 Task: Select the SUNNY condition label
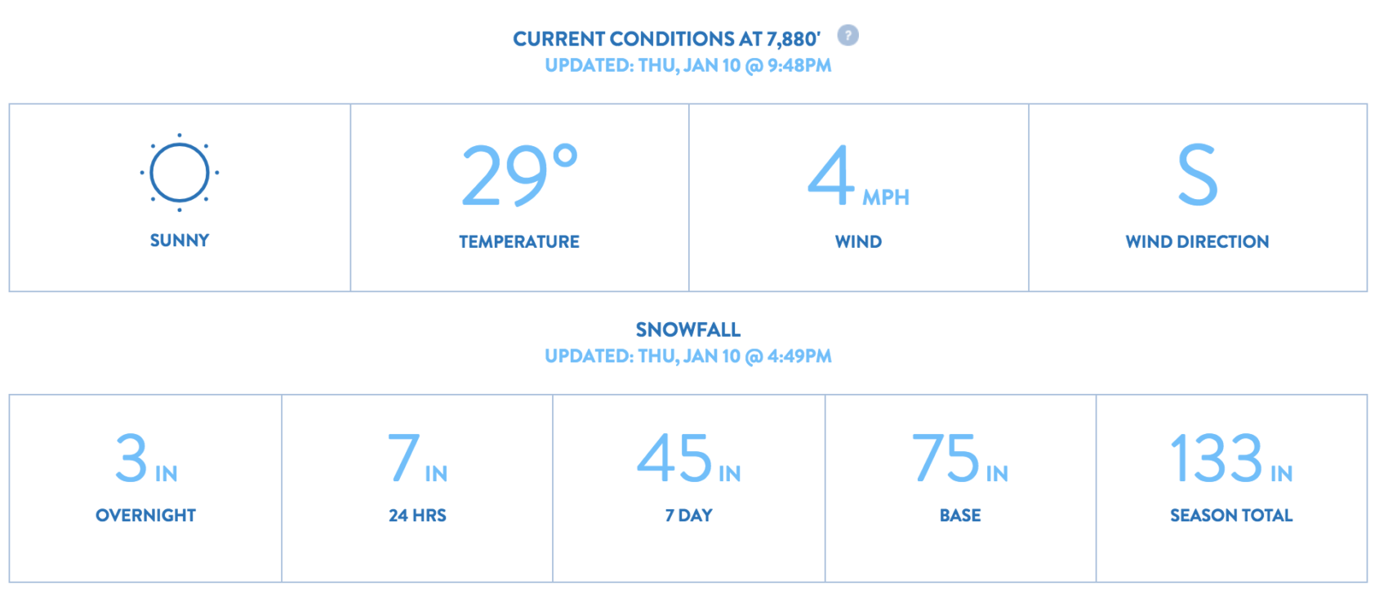(x=180, y=241)
